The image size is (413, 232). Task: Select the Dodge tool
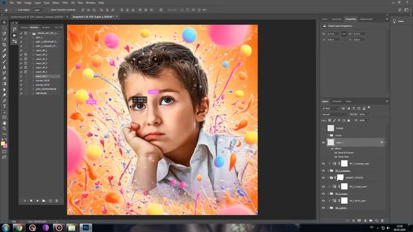[5, 95]
